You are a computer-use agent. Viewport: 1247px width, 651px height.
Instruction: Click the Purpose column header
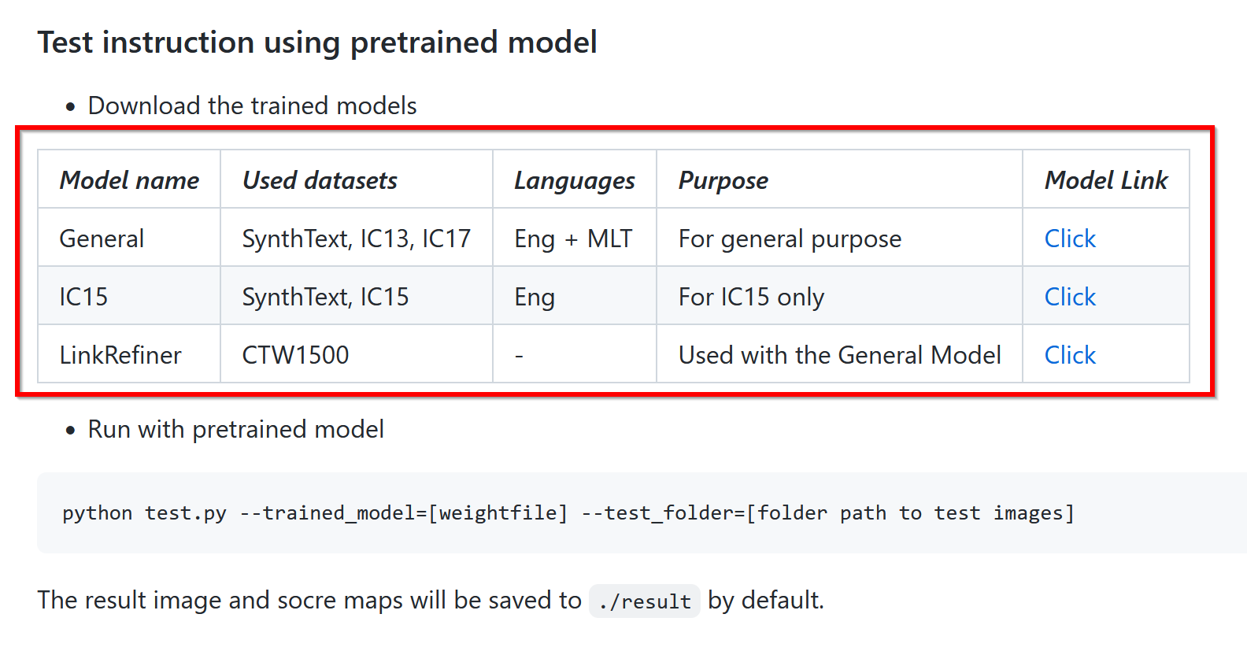723,180
